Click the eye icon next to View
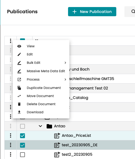This screenshot has width=135, height=159. click(x=19, y=46)
